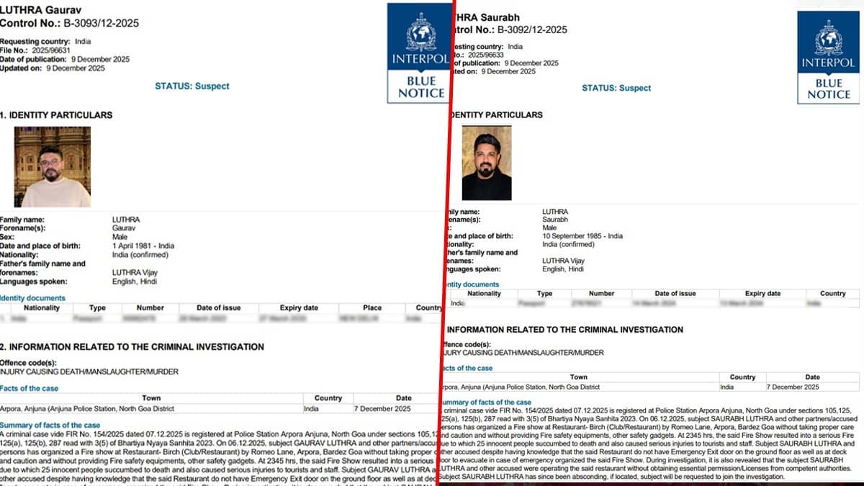Click the Identity documents heading in left notice
The width and height of the screenshot is (864, 486).
32,298
